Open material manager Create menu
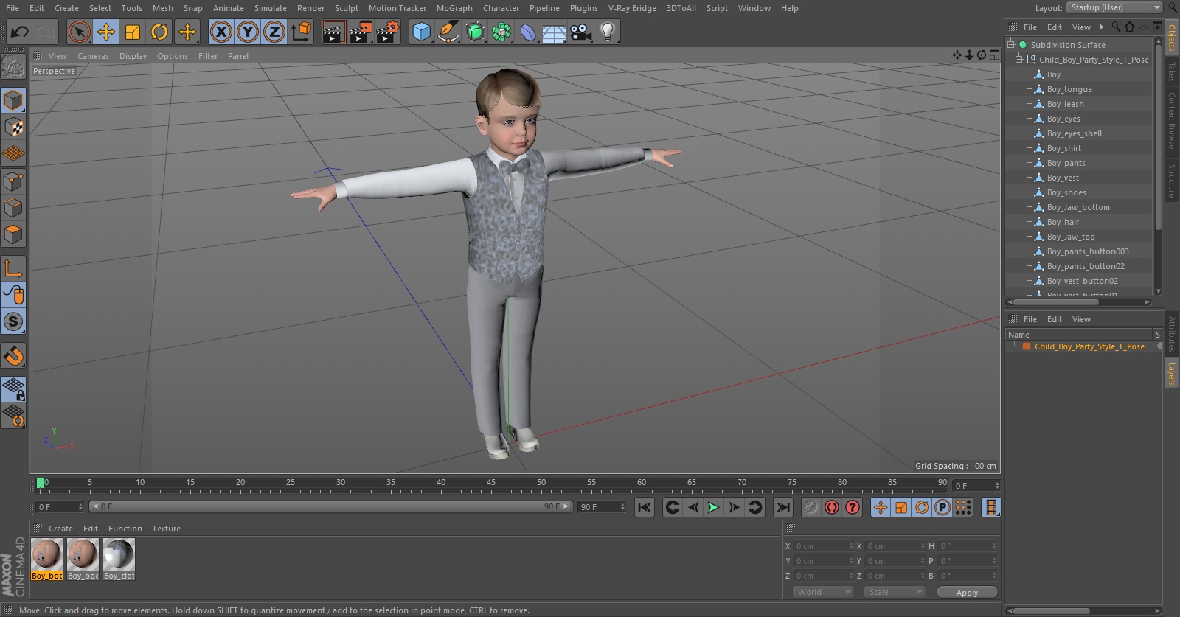 (x=60, y=529)
